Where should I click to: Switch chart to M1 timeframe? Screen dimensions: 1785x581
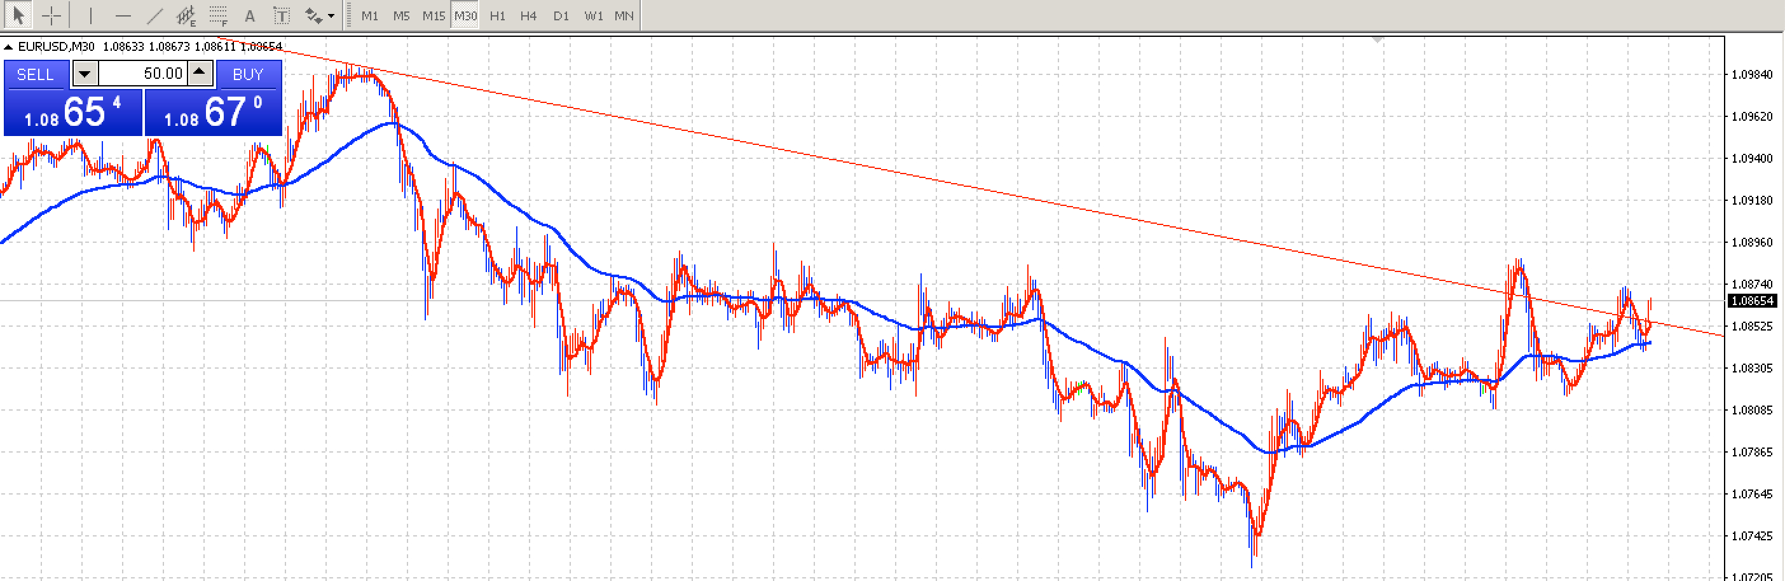pos(370,15)
